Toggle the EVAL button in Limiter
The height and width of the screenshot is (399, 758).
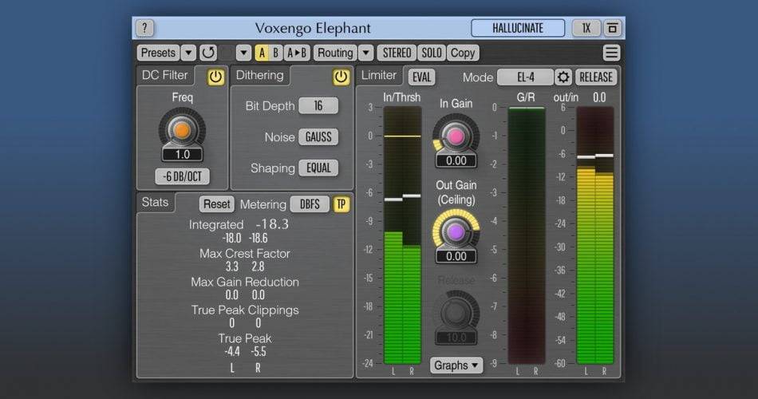tap(421, 77)
